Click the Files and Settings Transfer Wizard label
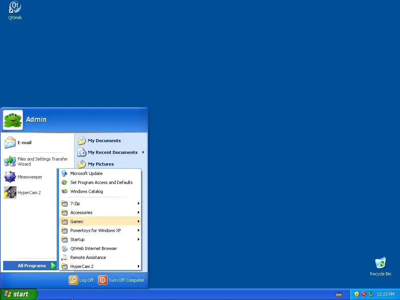 pos(43,161)
